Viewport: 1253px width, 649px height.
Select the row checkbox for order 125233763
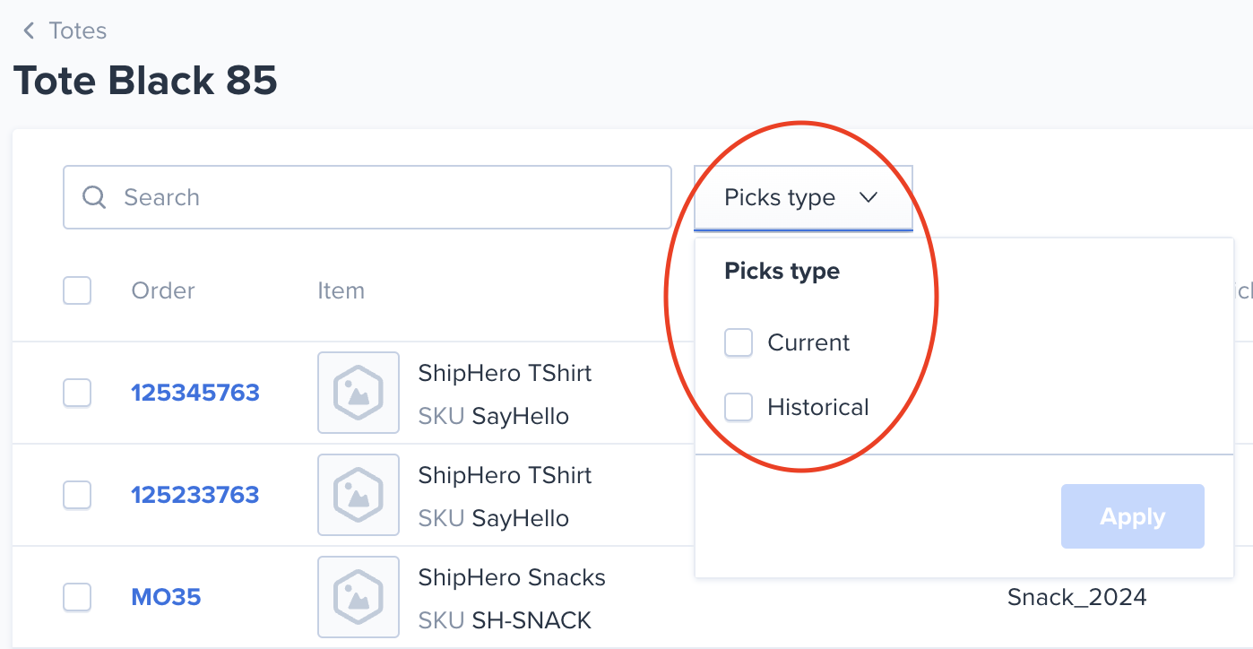[x=77, y=495]
